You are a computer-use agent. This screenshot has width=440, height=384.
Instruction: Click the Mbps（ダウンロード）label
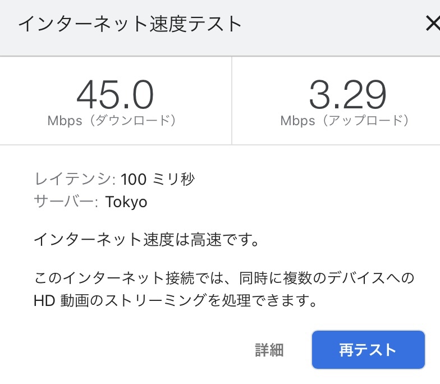112,121
